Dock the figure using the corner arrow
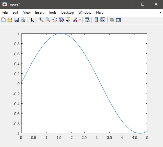The height and width of the screenshot is (147, 163). tap(160, 13)
